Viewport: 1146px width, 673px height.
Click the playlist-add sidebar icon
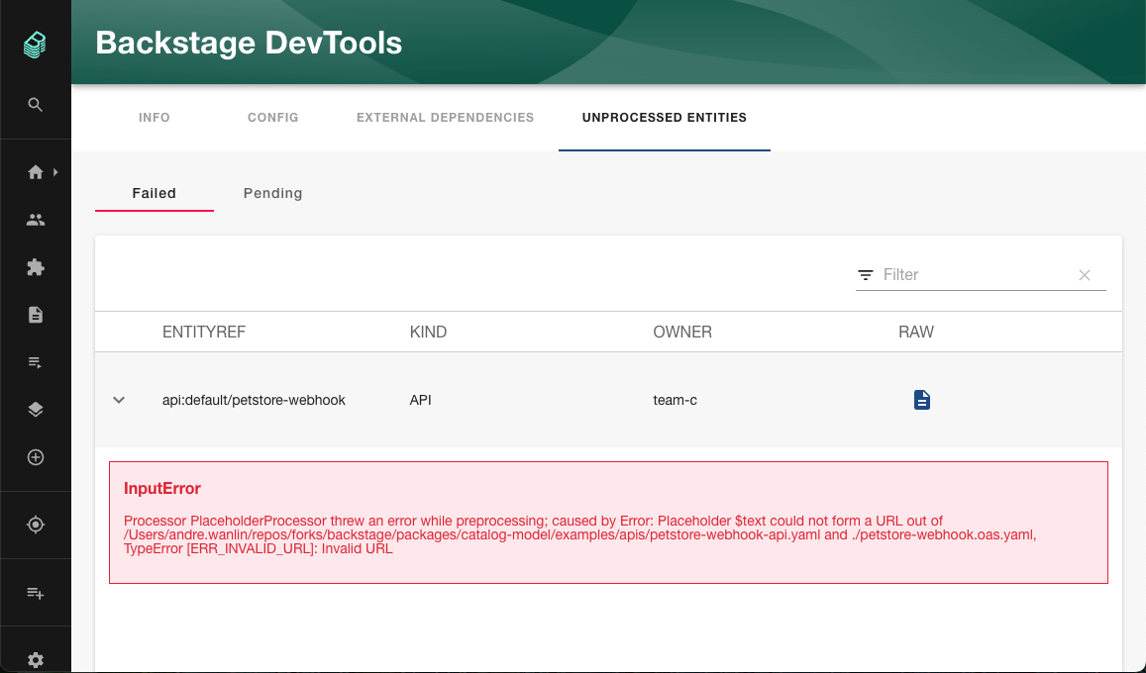click(x=35, y=593)
